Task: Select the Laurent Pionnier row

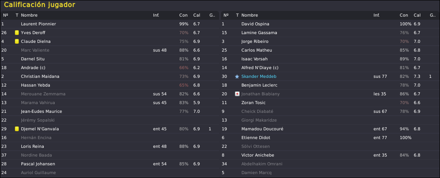Action: point(110,24)
